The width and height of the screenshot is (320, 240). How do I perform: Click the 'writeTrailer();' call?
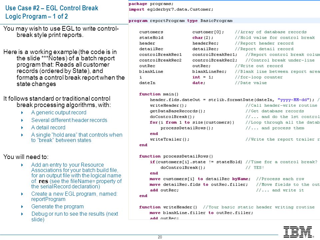click(x=170, y=139)
